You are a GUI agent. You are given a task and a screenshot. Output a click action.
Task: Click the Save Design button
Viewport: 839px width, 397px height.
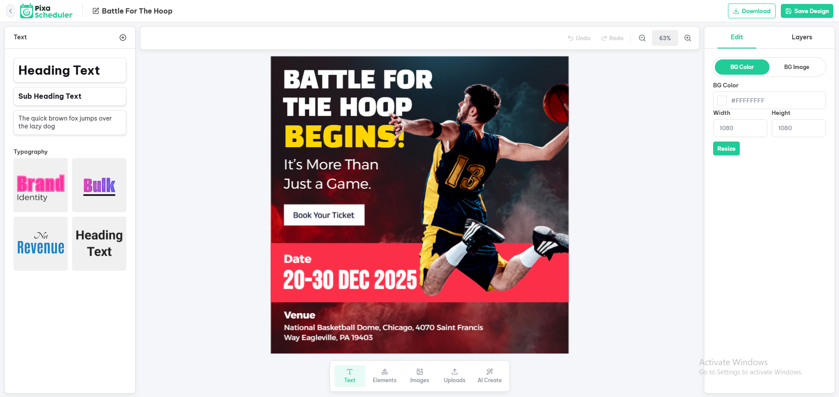tap(807, 11)
